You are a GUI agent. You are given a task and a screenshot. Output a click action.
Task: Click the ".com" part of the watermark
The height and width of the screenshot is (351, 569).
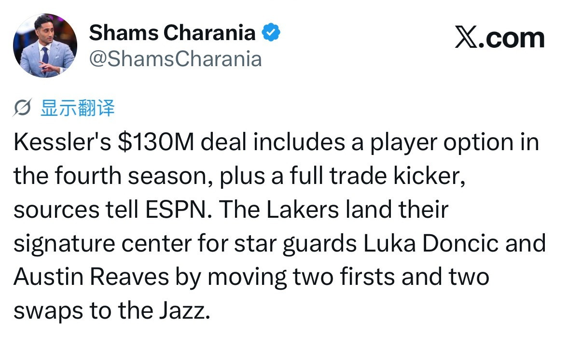[x=512, y=38]
